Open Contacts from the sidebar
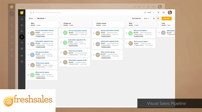This screenshot has width=202, height=112. pyautogui.click(x=22, y=25)
